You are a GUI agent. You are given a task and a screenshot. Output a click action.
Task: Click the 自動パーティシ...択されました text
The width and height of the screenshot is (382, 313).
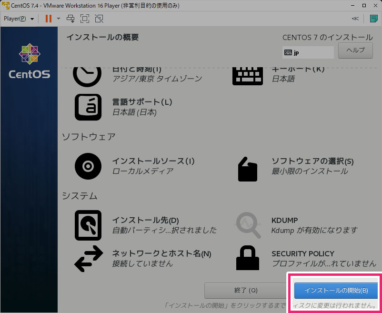click(x=164, y=230)
